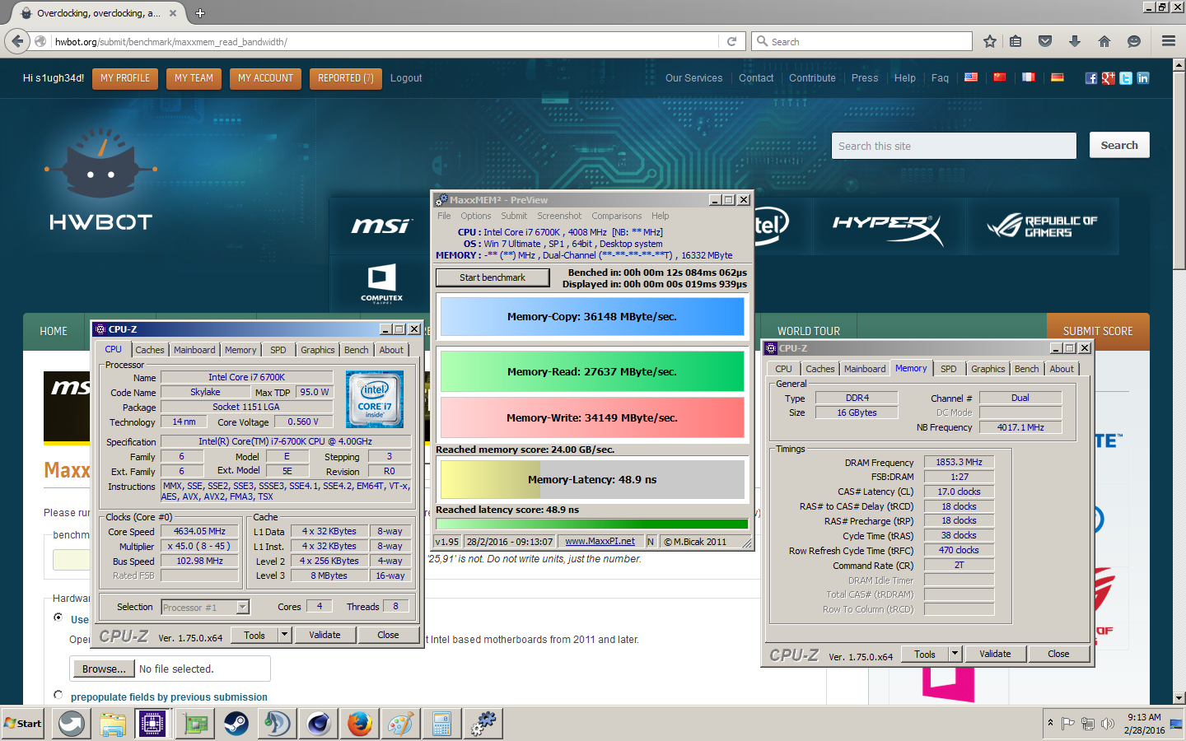Expand Tools dropdown arrow in CPU-Z Memory window
This screenshot has width=1186, height=741.
click(955, 654)
